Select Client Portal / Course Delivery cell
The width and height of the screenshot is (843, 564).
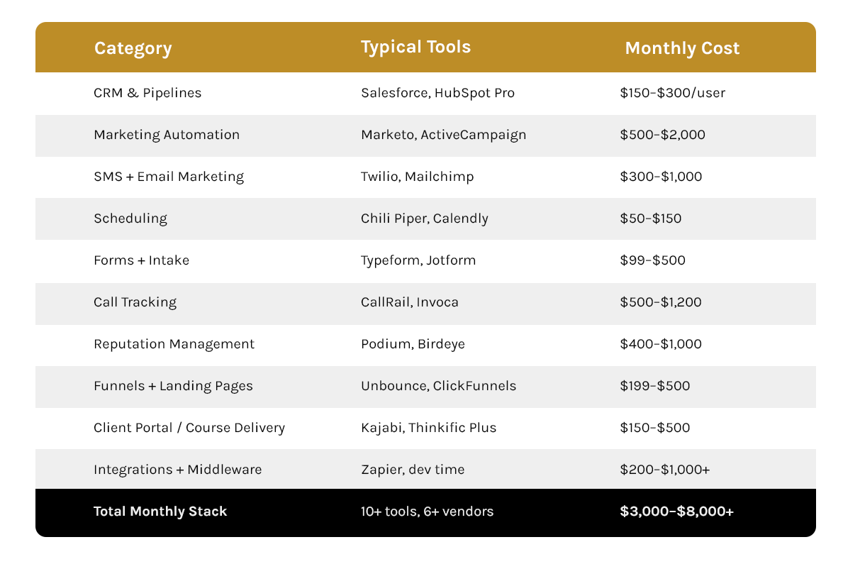point(189,428)
